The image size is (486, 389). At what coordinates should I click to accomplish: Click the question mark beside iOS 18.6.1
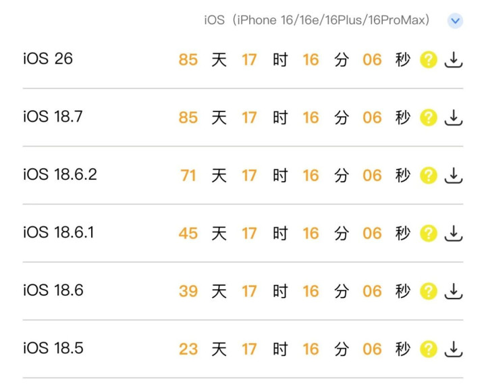(x=429, y=234)
